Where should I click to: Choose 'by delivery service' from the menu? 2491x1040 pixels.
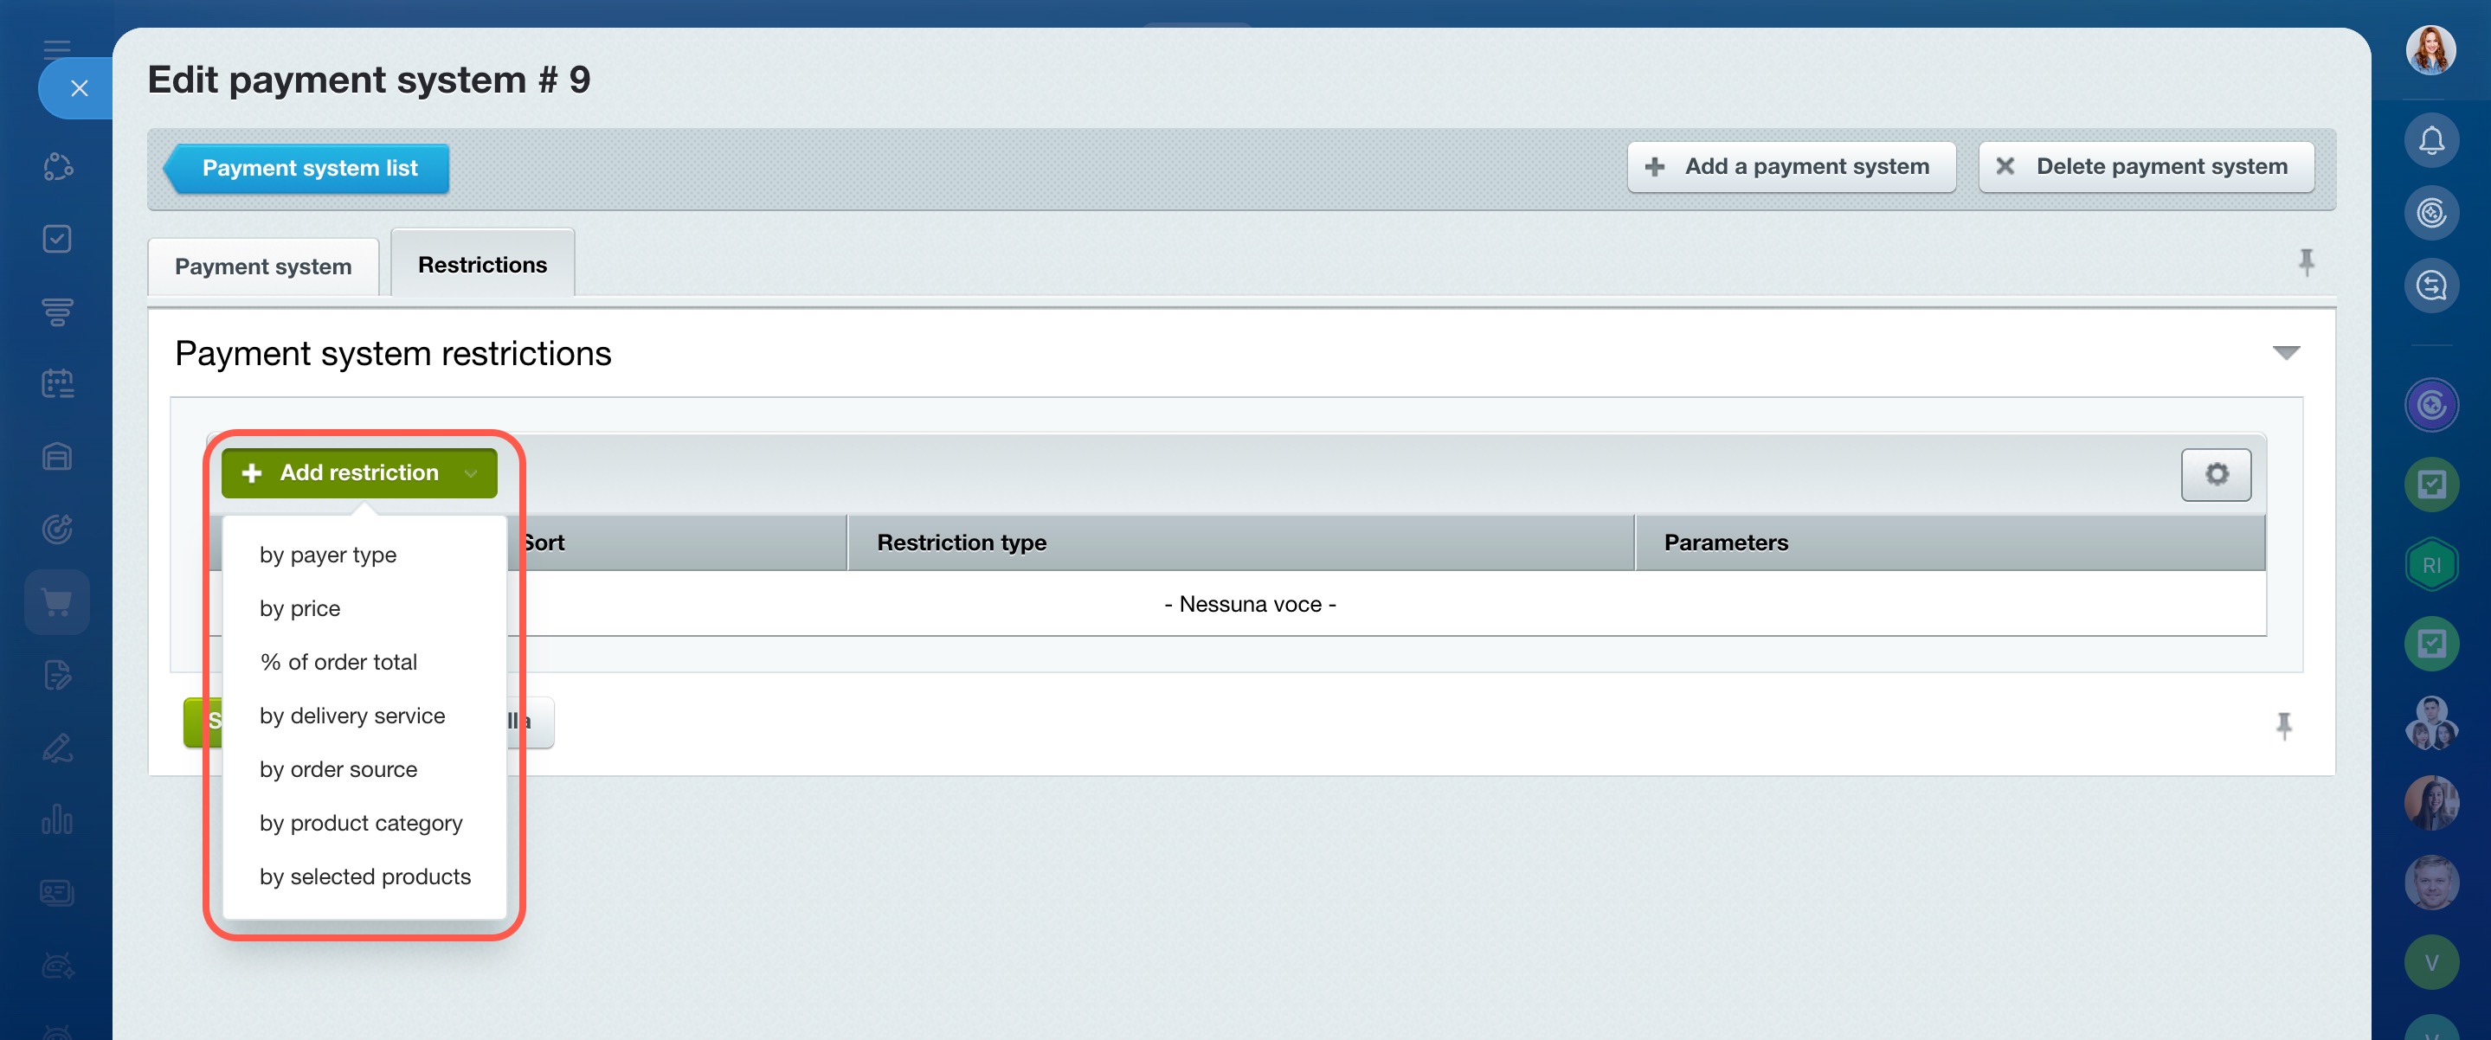pos(352,716)
